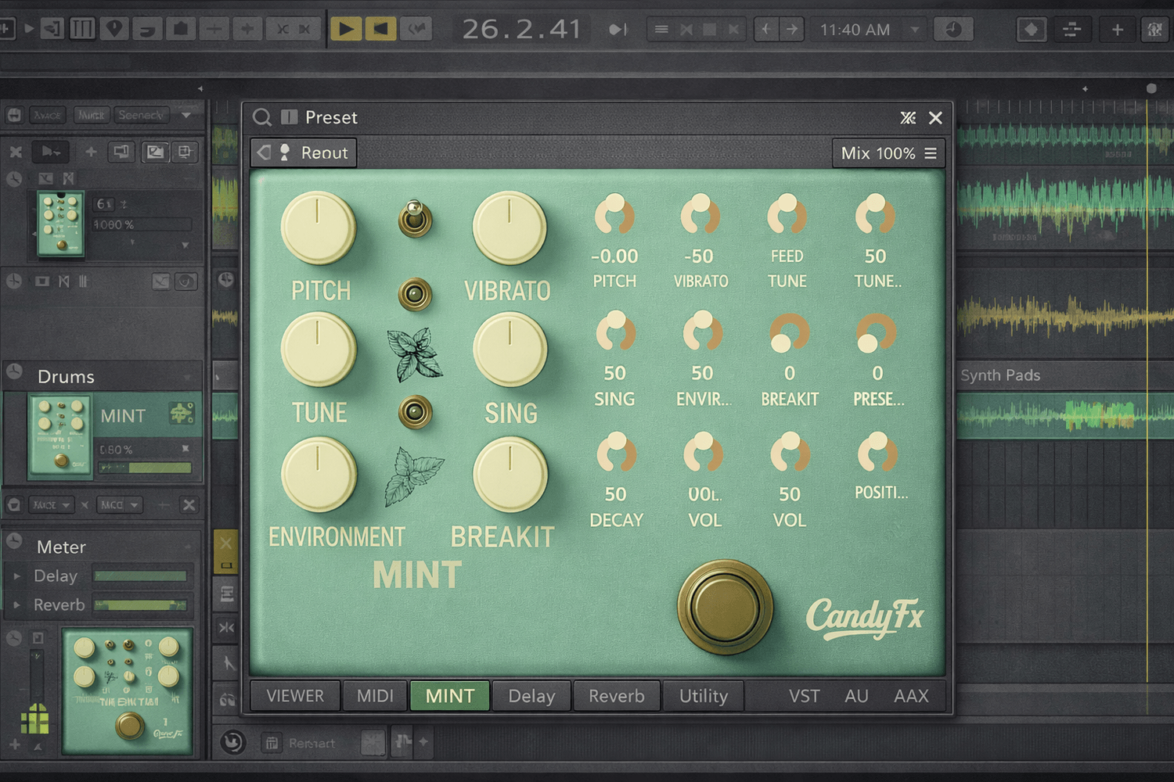Toggle the eye visibility icon in left panel

(186, 282)
